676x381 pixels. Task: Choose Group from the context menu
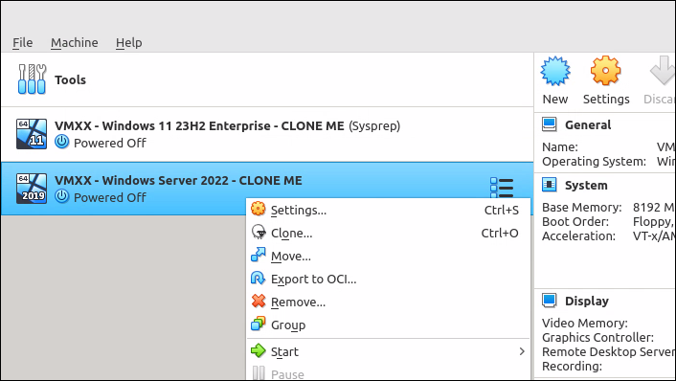click(388, 325)
